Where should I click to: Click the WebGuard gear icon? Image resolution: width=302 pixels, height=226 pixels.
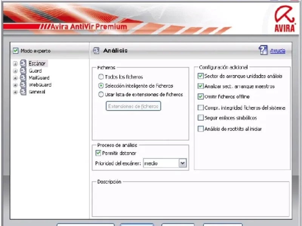click(x=23, y=85)
